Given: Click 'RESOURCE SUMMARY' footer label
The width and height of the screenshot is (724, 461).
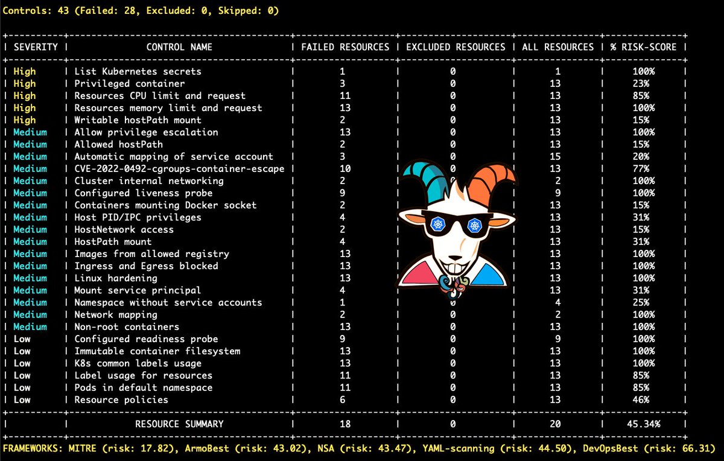Looking at the screenshot, I should click(179, 424).
